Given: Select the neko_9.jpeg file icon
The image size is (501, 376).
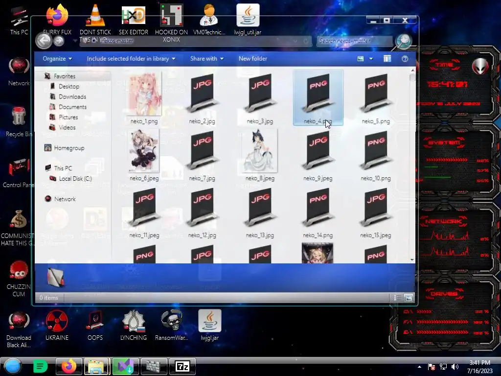Looking at the screenshot, I should (318, 150).
